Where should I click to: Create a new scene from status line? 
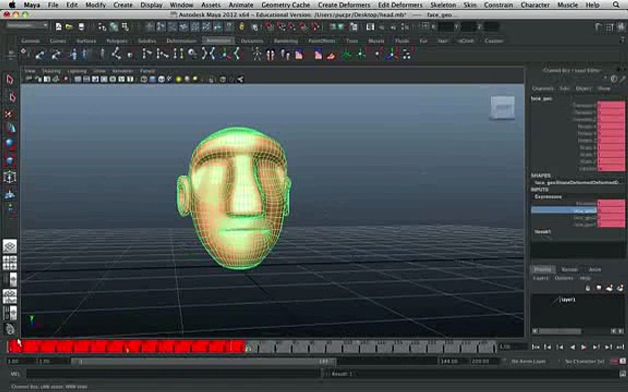(58, 27)
